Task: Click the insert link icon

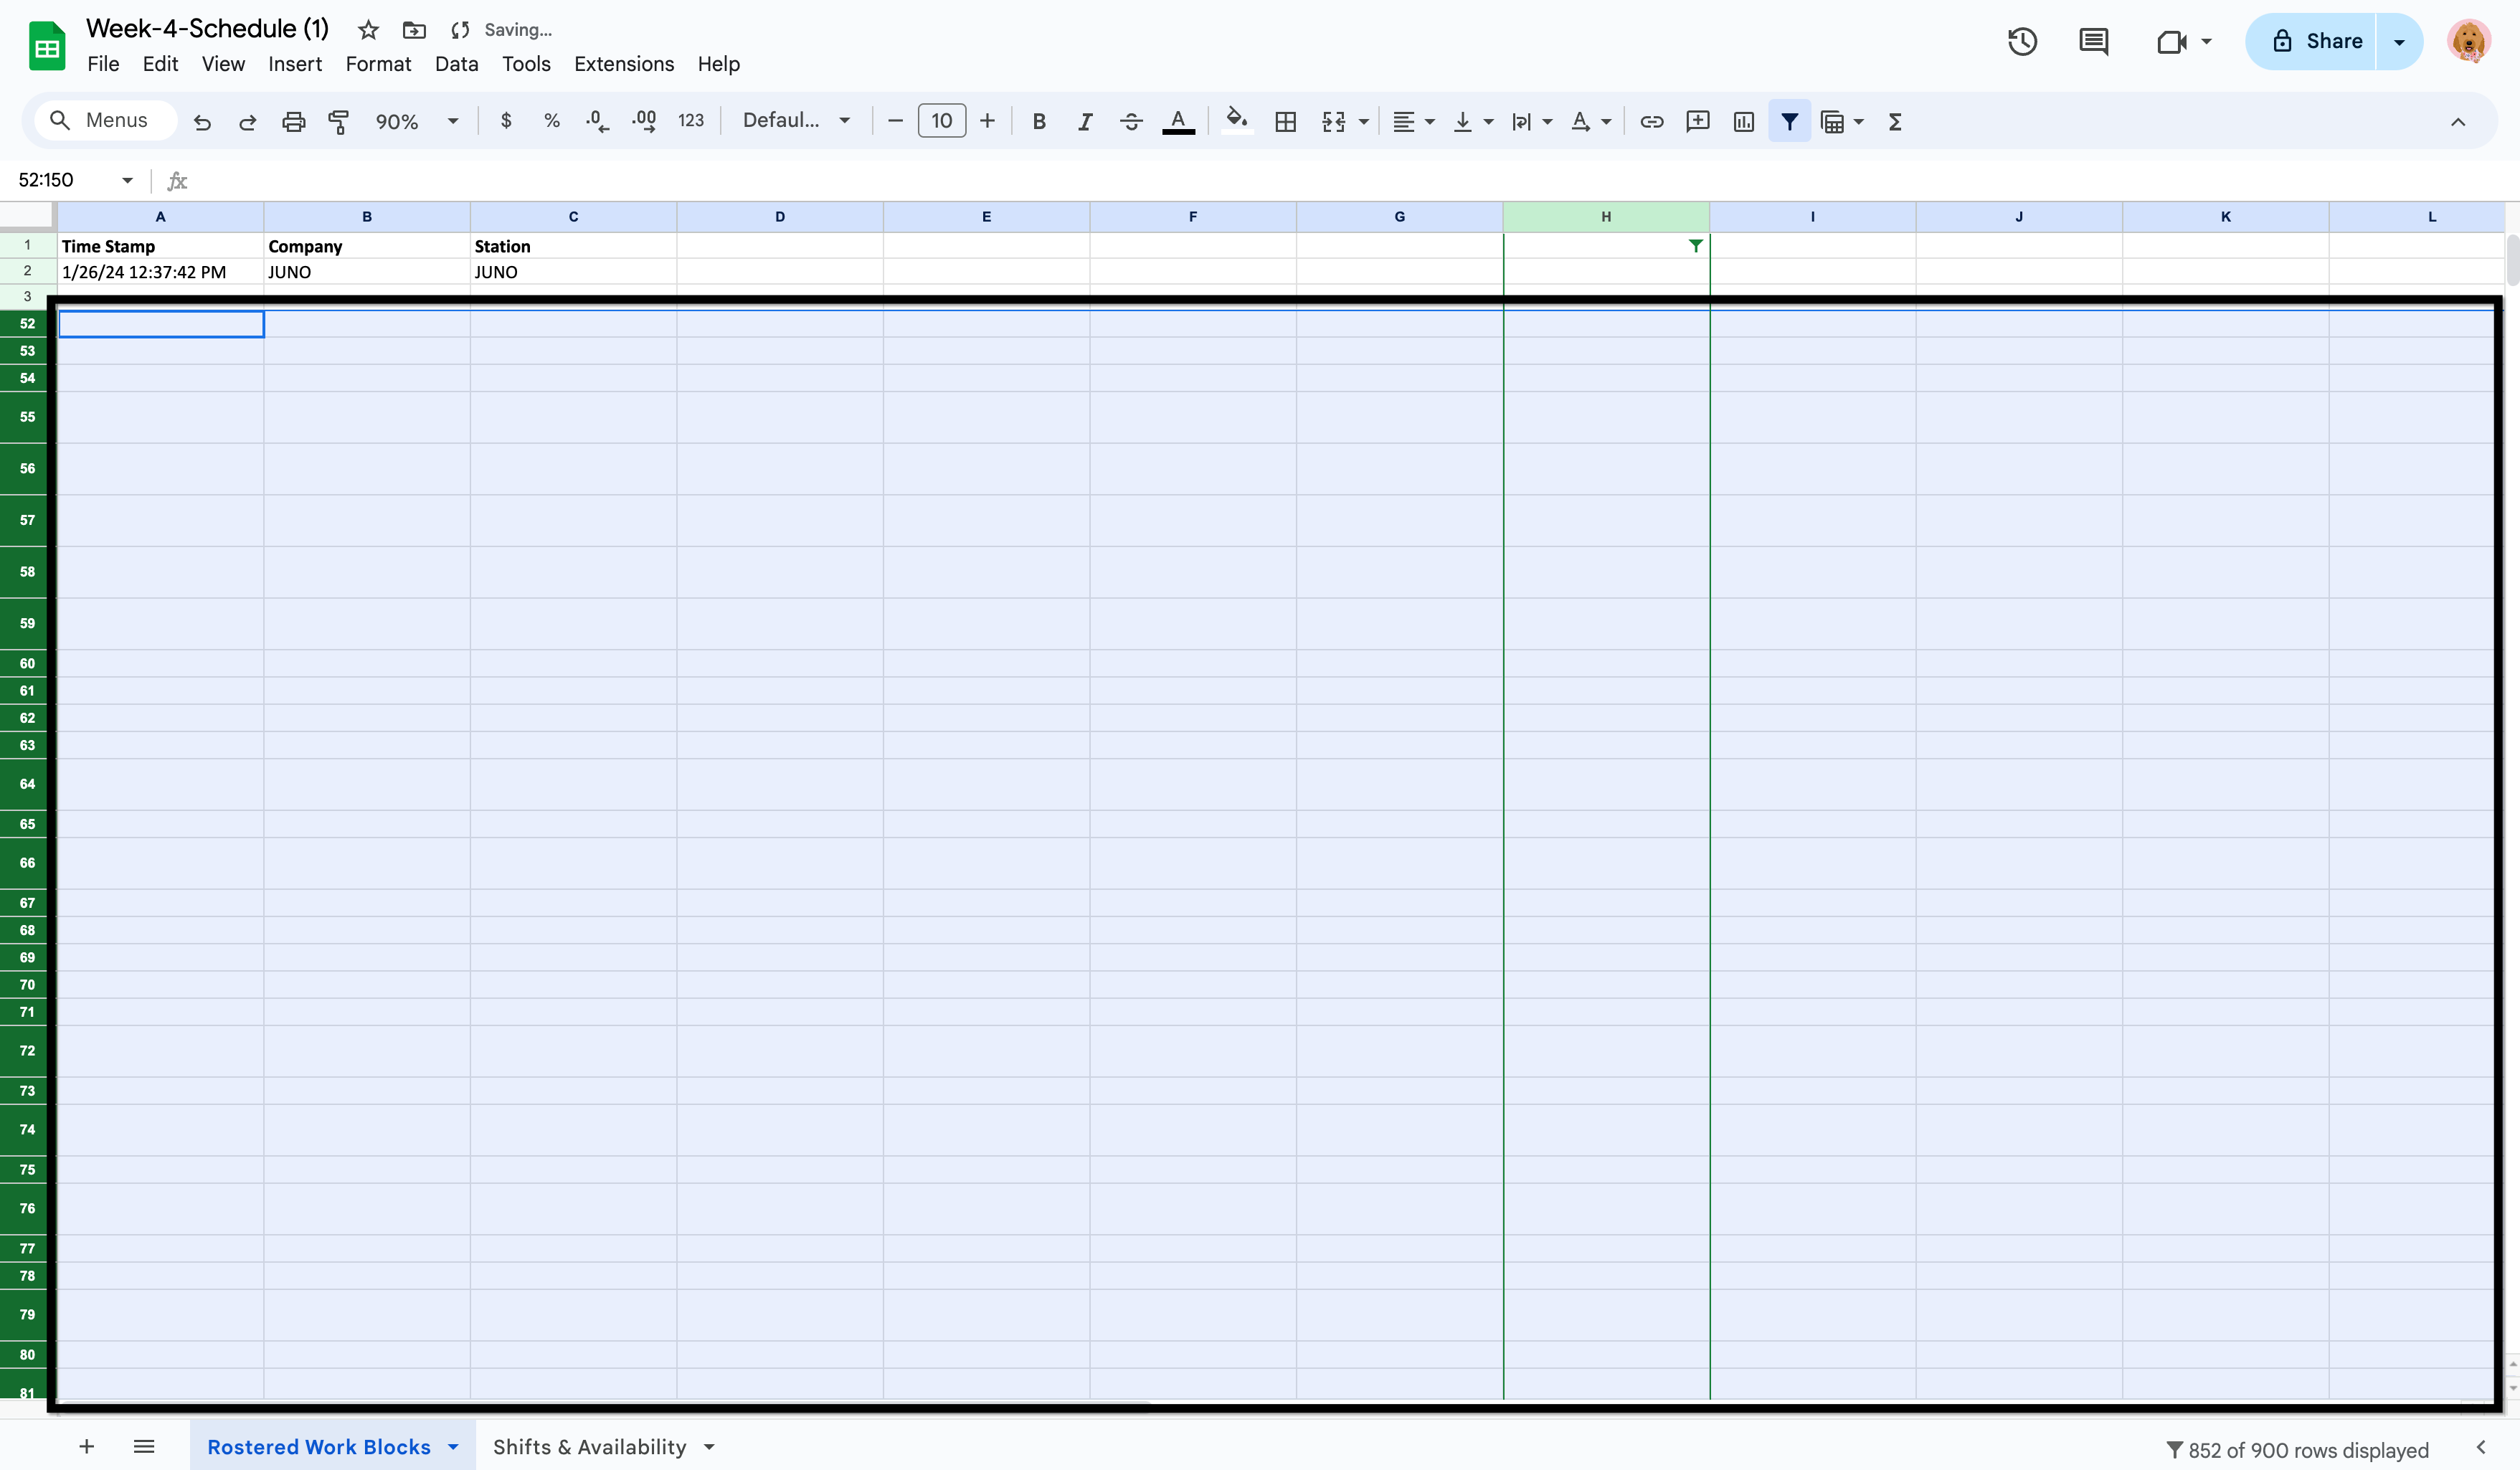Action: click(1651, 122)
